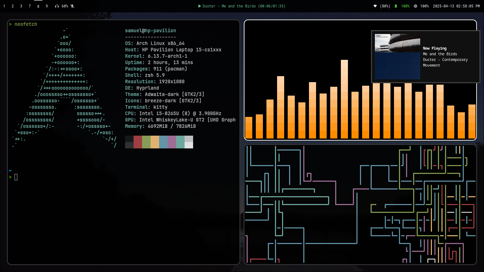Click the album cover in the notification
This screenshot has width=484, height=272.
(x=398, y=57)
